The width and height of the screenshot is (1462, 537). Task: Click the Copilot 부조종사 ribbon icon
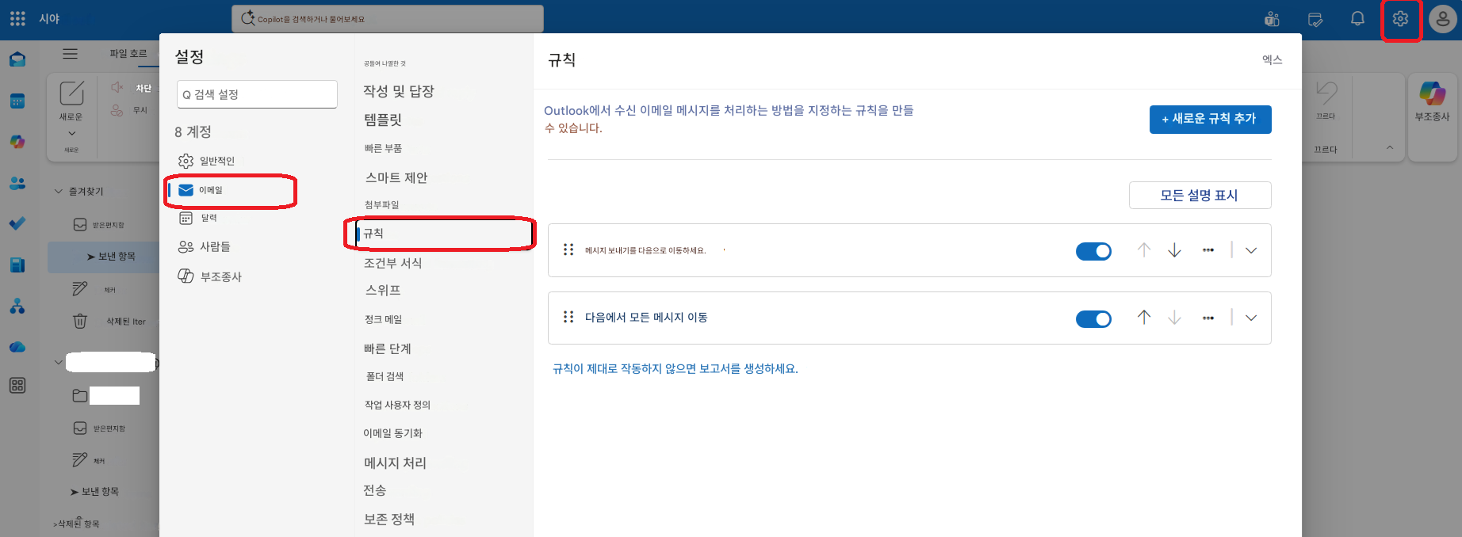point(1433,93)
